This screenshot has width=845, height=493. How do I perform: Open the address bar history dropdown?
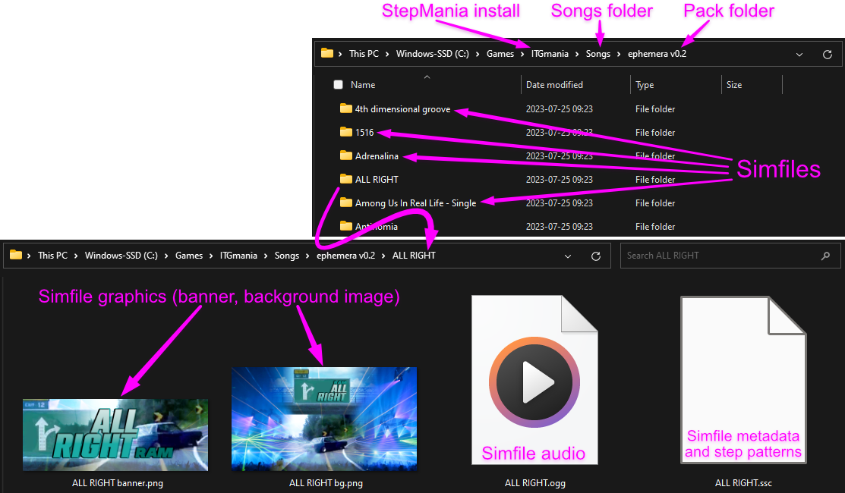click(x=799, y=54)
